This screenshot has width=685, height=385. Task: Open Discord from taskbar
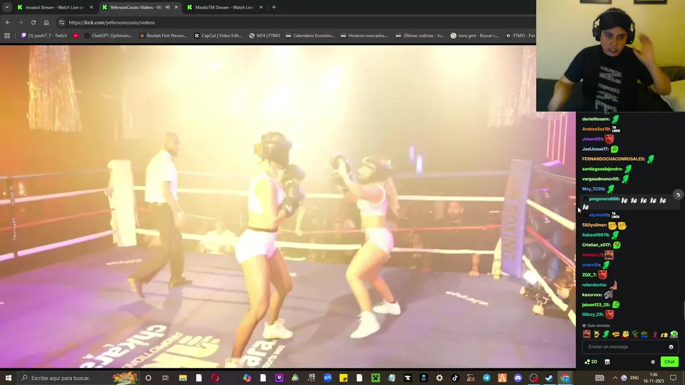tap(517, 378)
